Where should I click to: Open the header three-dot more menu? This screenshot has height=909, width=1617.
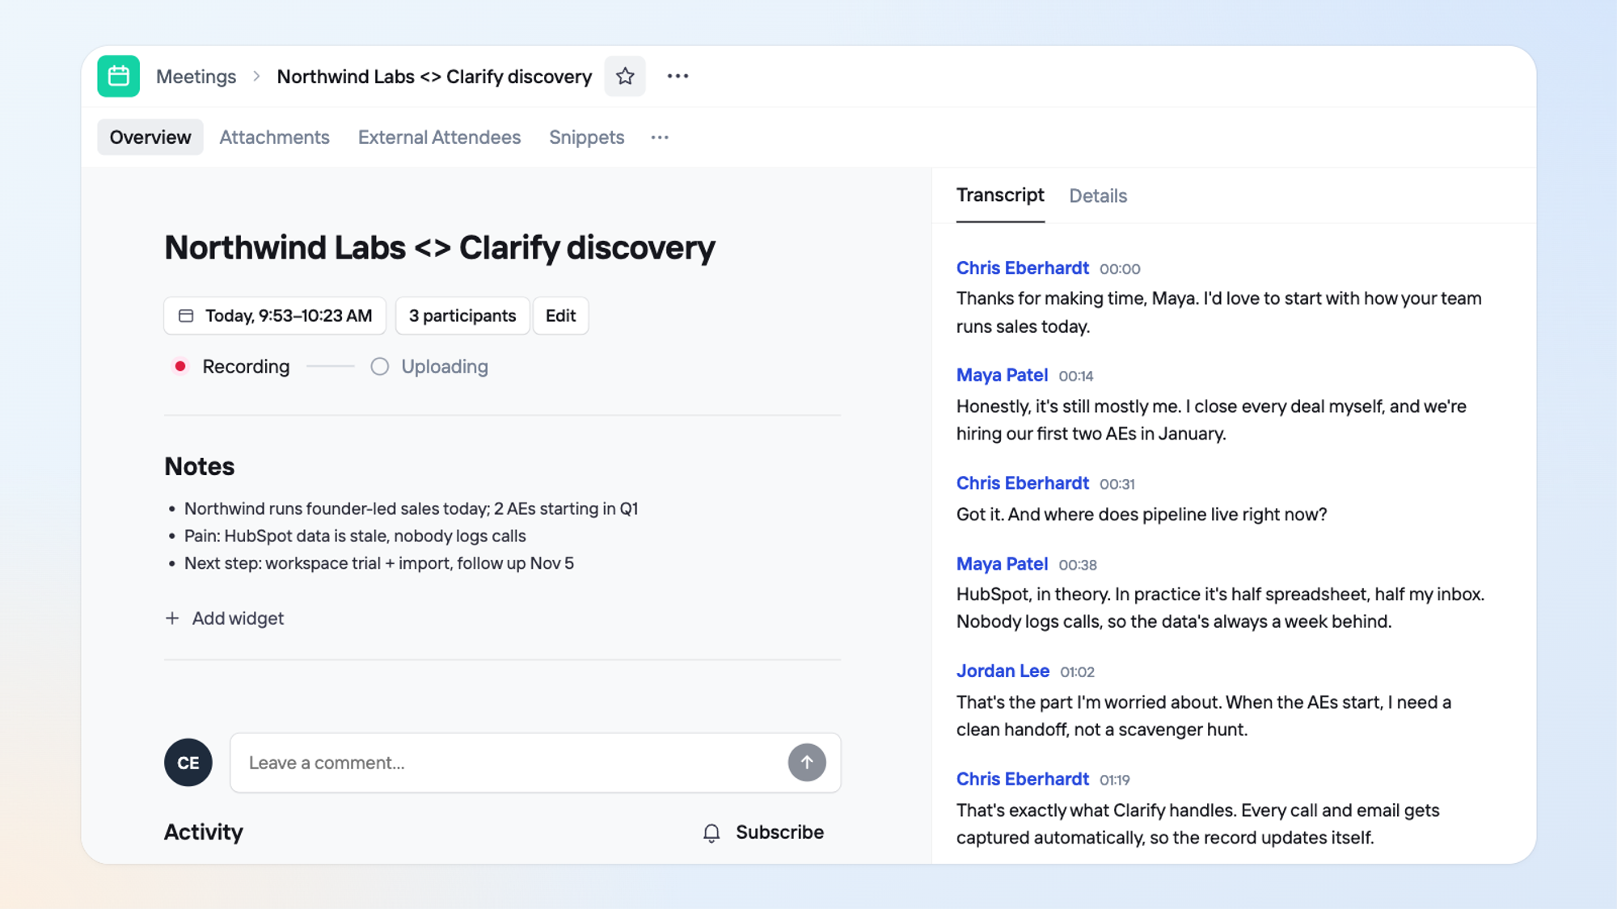[678, 76]
